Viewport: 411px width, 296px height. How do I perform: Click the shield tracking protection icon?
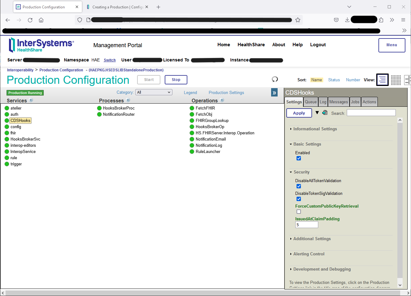(x=80, y=20)
